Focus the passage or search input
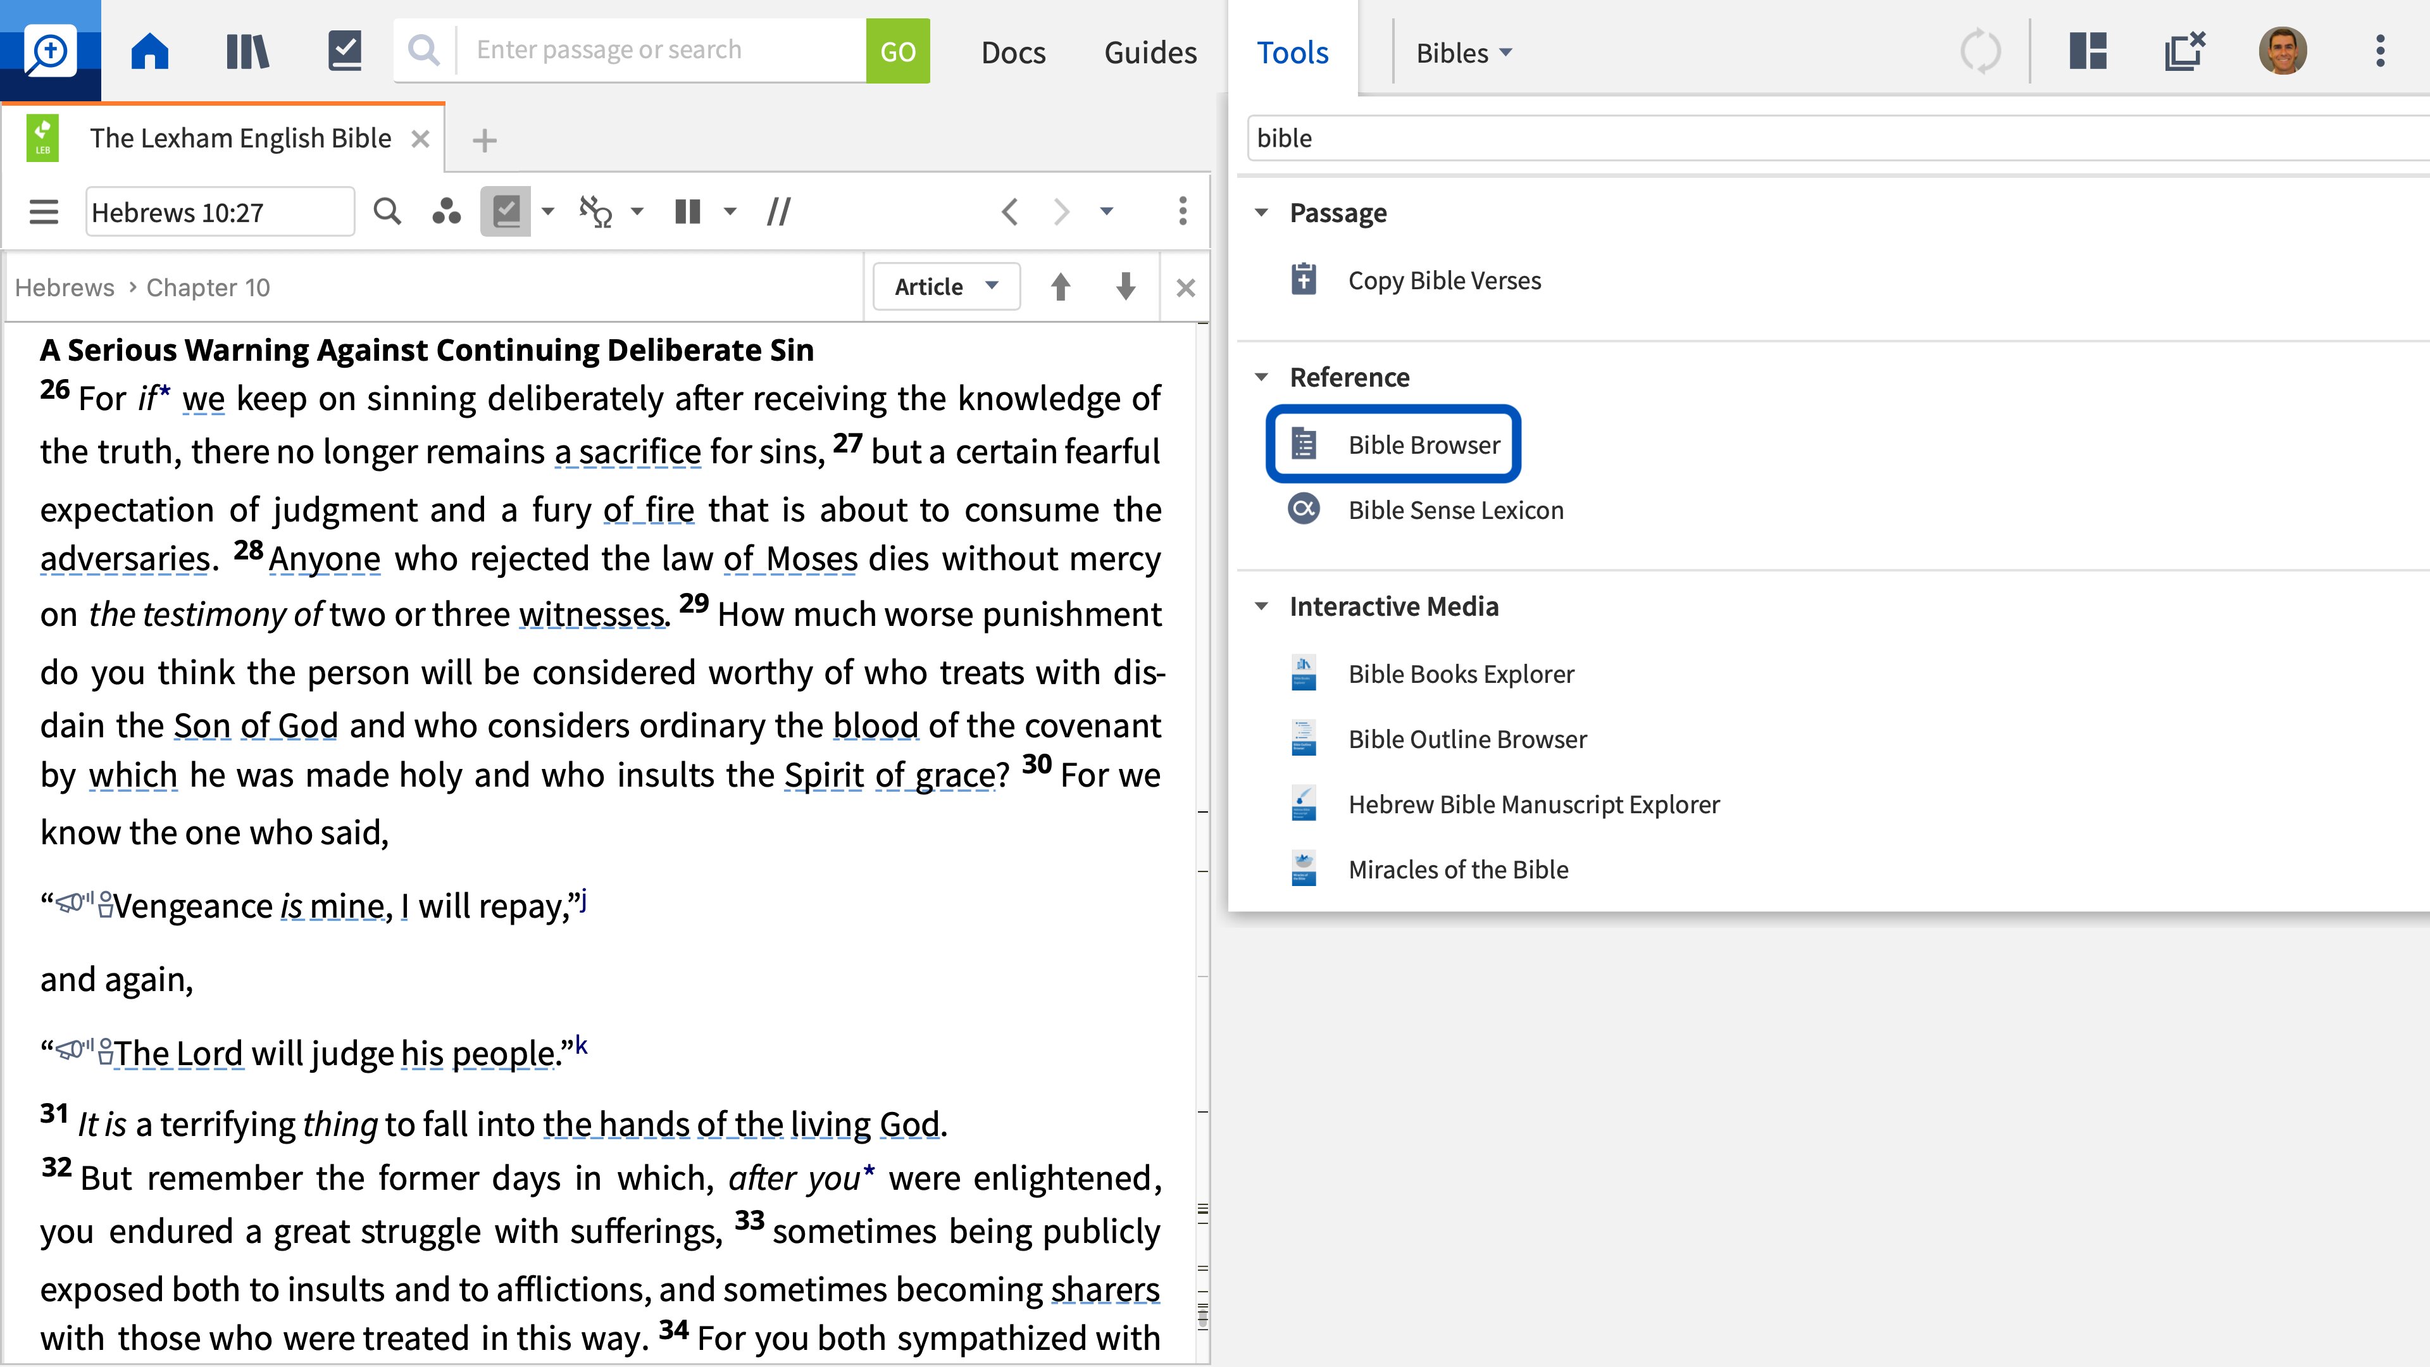This screenshot has height=1367, width=2430. pyautogui.click(x=660, y=50)
